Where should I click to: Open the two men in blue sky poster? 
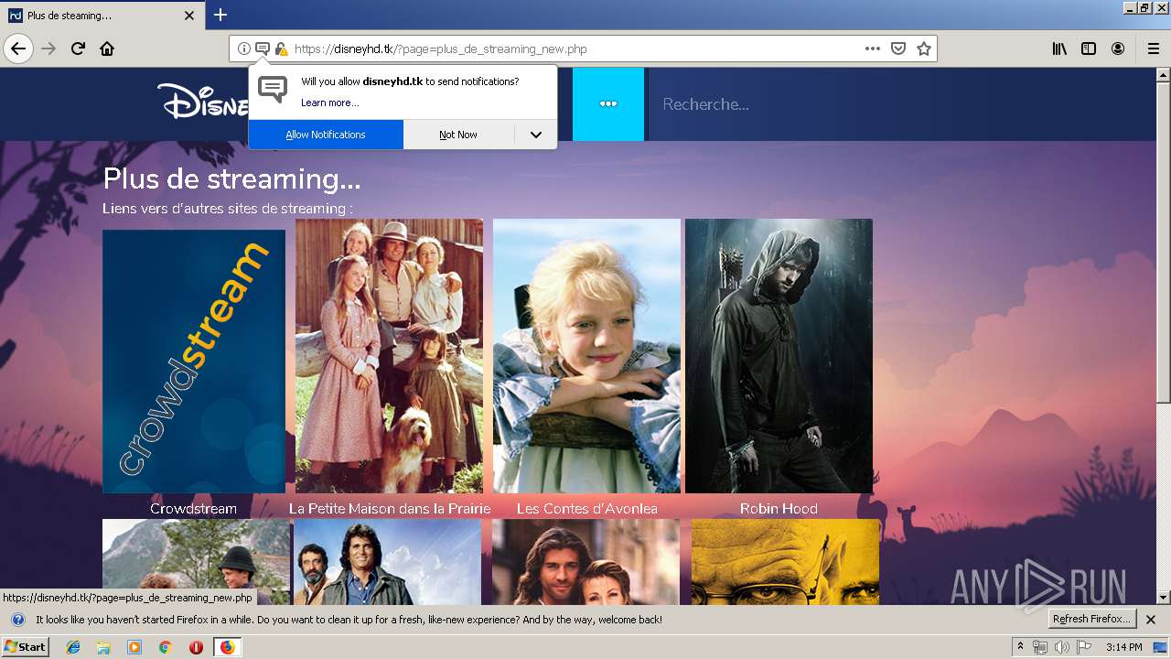click(x=387, y=562)
